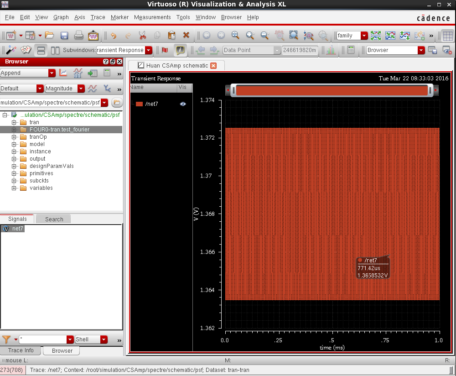
Task: Toggle the grid display button
Action: click(x=447, y=36)
